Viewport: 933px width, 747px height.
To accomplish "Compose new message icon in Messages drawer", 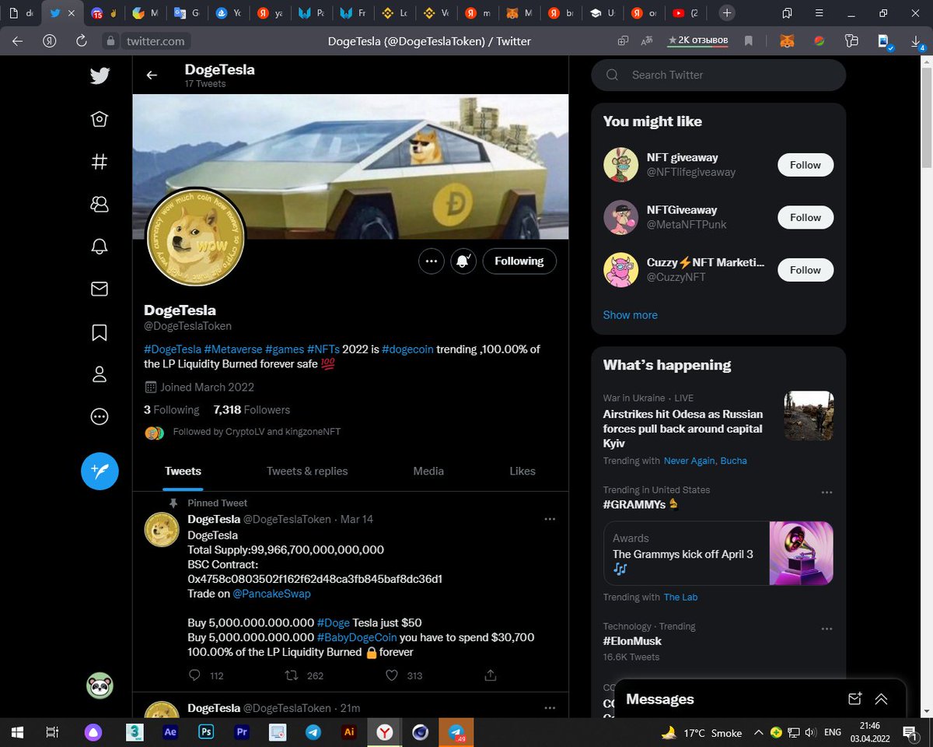I will pyautogui.click(x=854, y=699).
